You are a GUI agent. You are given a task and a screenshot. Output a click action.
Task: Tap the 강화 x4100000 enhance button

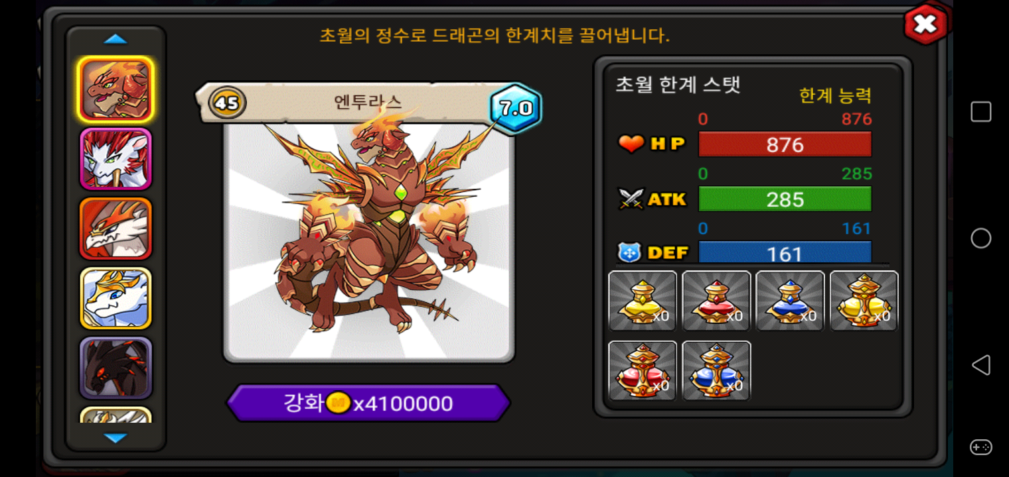pyautogui.click(x=368, y=403)
